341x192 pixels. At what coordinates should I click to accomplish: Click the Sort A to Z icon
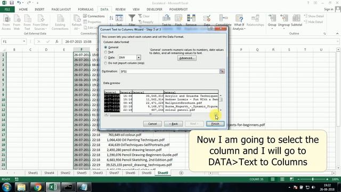click(111, 18)
